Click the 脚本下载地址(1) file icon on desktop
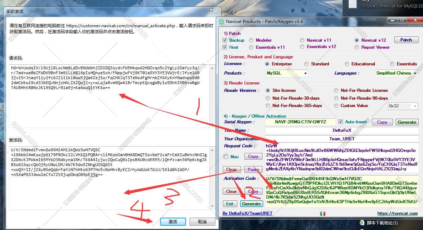The height and width of the screenshot is (230, 423). coord(362,223)
